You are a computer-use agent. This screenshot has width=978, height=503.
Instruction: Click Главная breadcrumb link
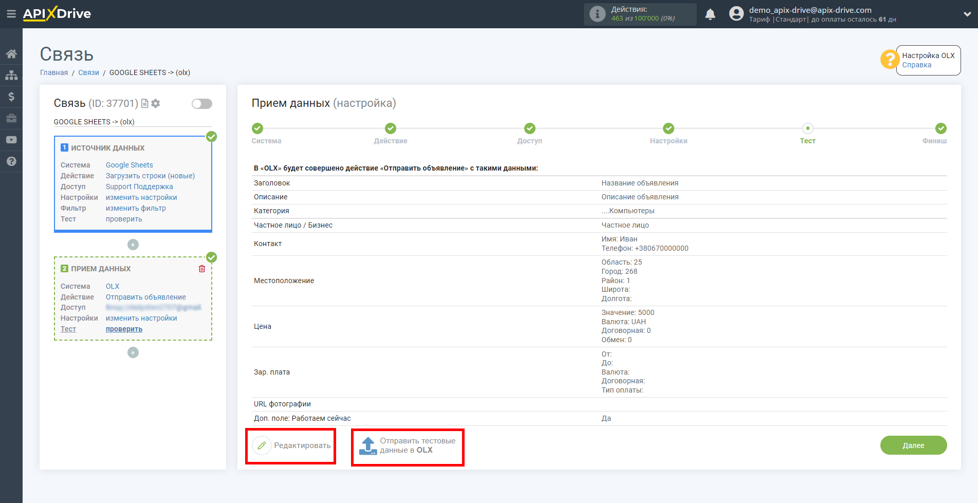click(x=54, y=72)
